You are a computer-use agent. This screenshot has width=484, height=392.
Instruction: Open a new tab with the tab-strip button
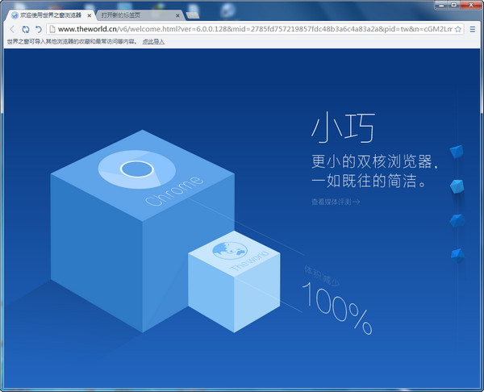click(193, 15)
